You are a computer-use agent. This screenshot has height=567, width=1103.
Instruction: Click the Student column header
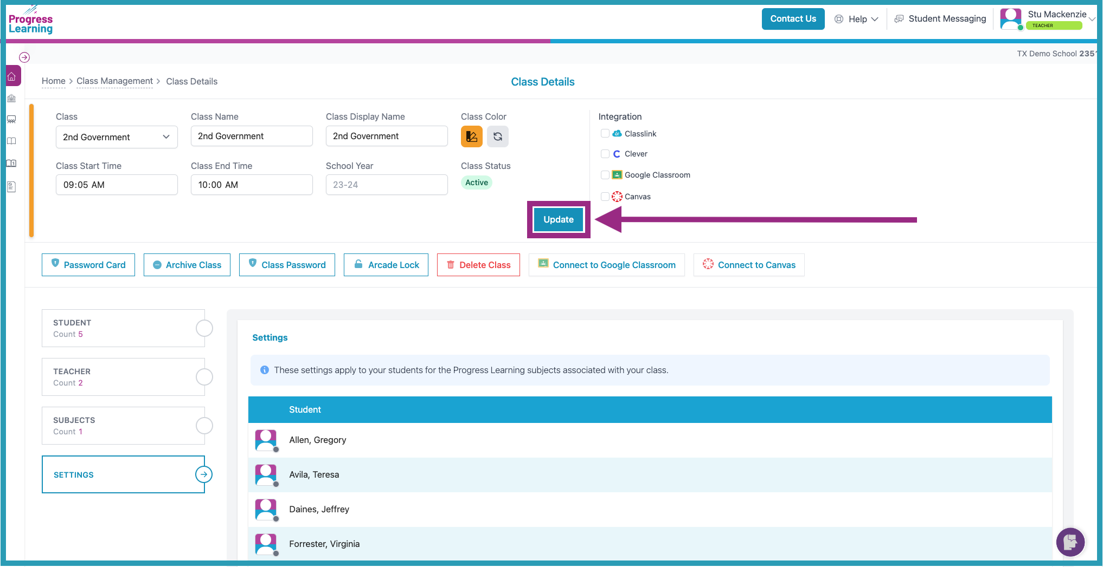305,410
